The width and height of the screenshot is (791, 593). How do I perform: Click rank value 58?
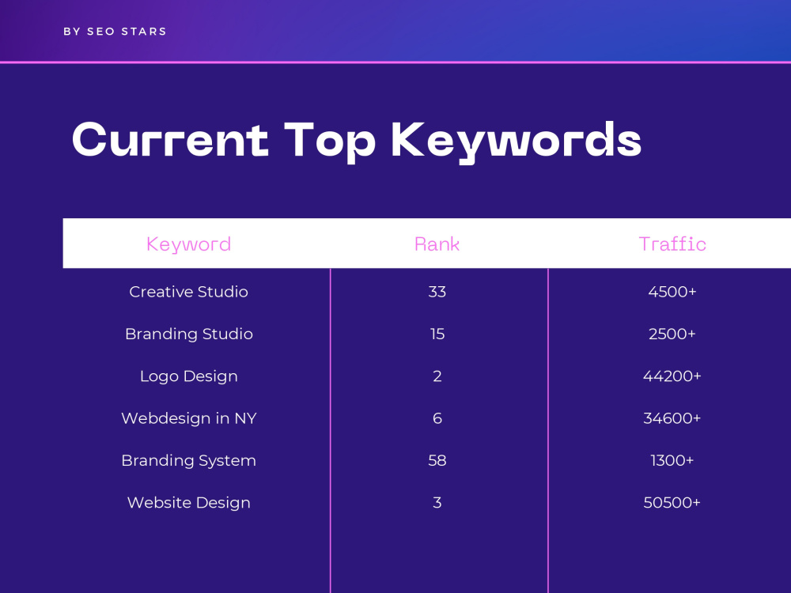(437, 460)
